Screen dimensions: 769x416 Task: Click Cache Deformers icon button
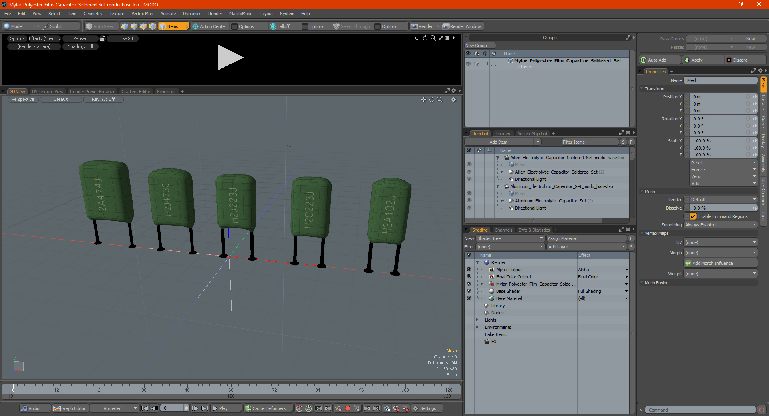tap(266, 408)
